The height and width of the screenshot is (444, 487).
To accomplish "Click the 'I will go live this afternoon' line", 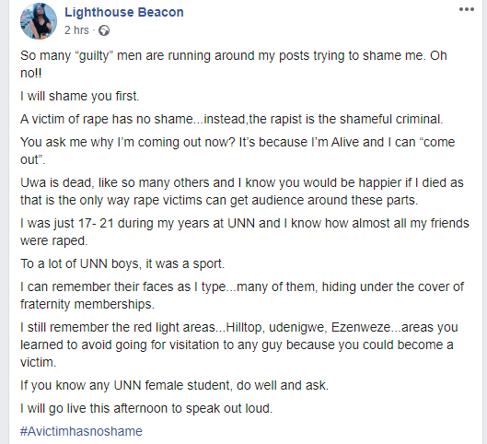I will coord(146,408).
